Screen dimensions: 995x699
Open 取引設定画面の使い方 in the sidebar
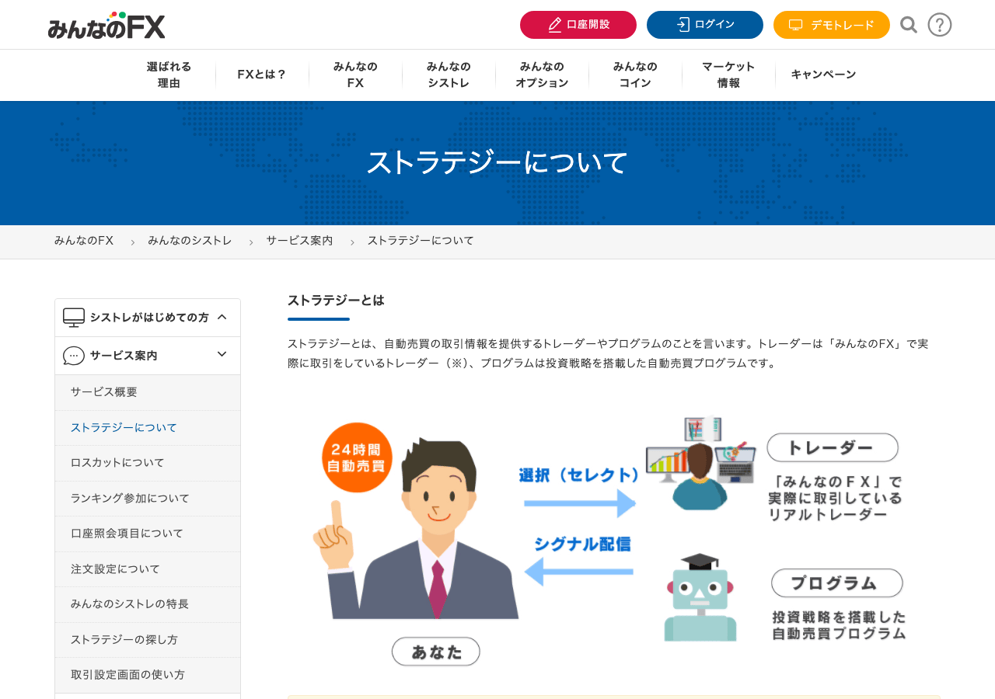[x=148, y=675]
